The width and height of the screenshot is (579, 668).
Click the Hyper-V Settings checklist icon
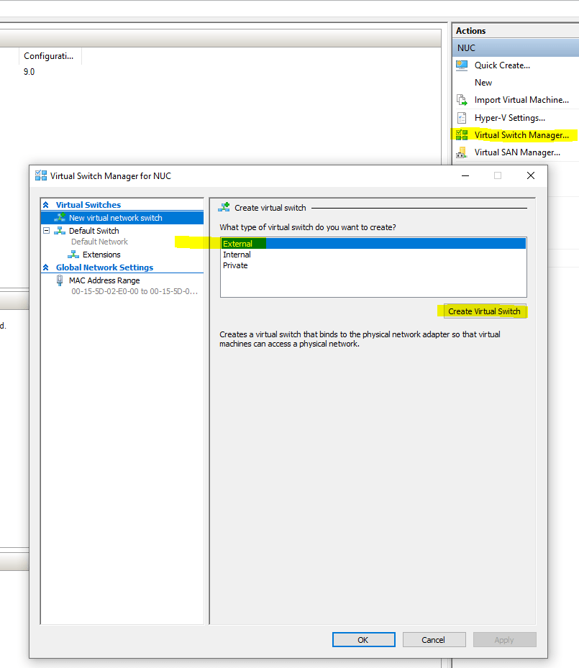point(461,118)
